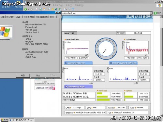Open the 내 컴퓨터 desktop icon

coord(6,5)
